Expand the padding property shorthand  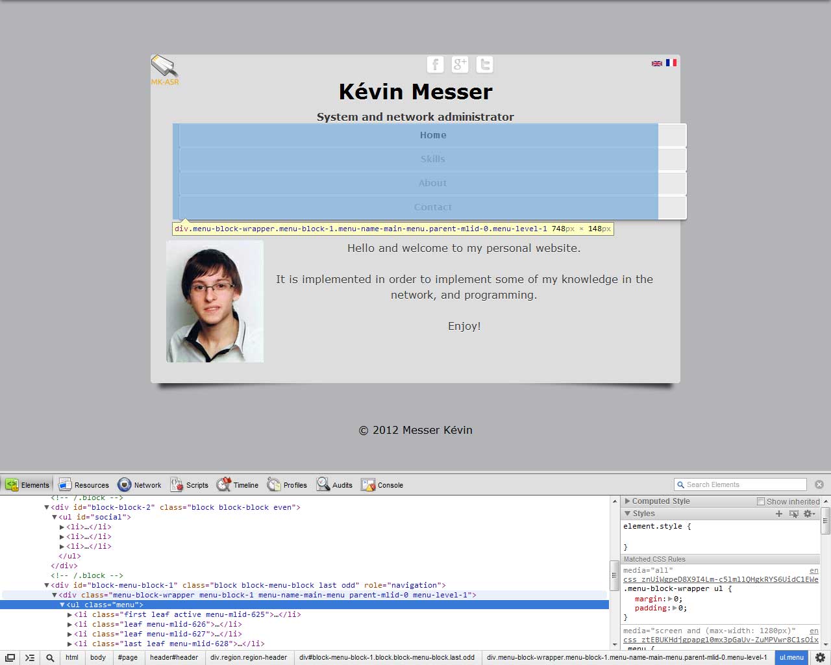pyautogui.click(x=675, y=609)
